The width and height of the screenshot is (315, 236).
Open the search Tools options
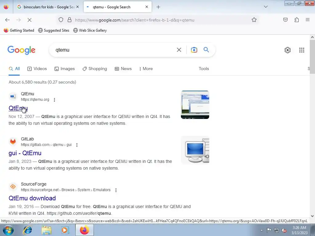(x=204, y=69)
